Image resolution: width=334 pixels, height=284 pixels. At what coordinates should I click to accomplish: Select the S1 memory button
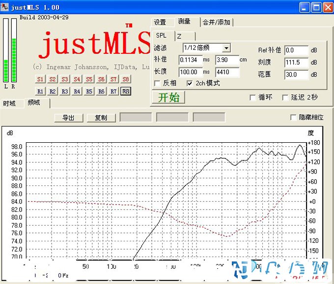point(40,79)
